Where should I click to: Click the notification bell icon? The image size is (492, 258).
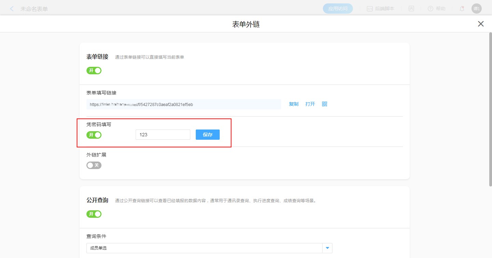click(x=462, y=9)
